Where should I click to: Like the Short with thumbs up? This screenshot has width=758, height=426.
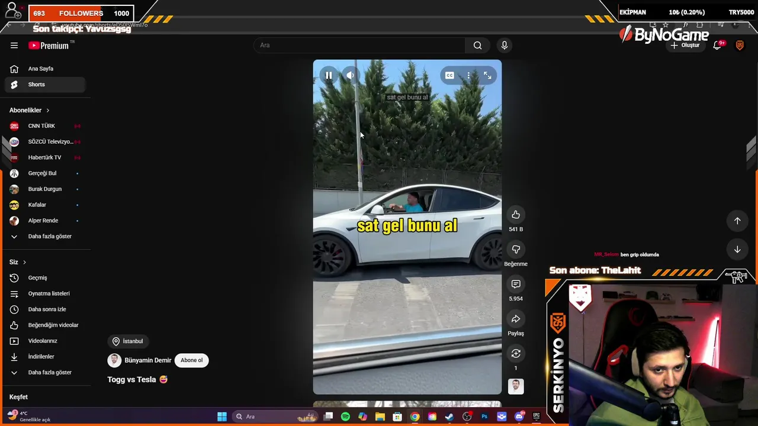pos(516,215)
